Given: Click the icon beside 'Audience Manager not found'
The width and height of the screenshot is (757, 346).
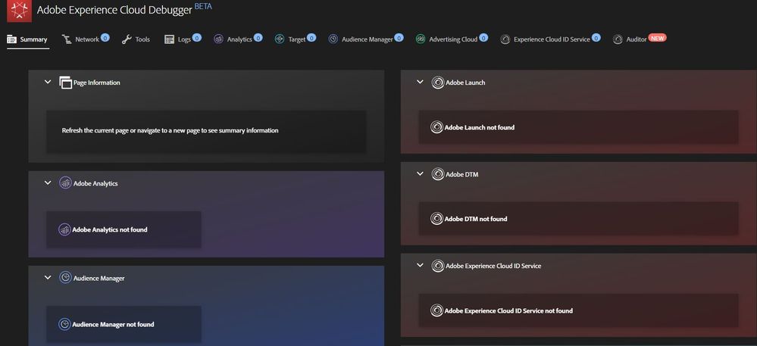Looking at the screenshot, I should click(64, 324).
